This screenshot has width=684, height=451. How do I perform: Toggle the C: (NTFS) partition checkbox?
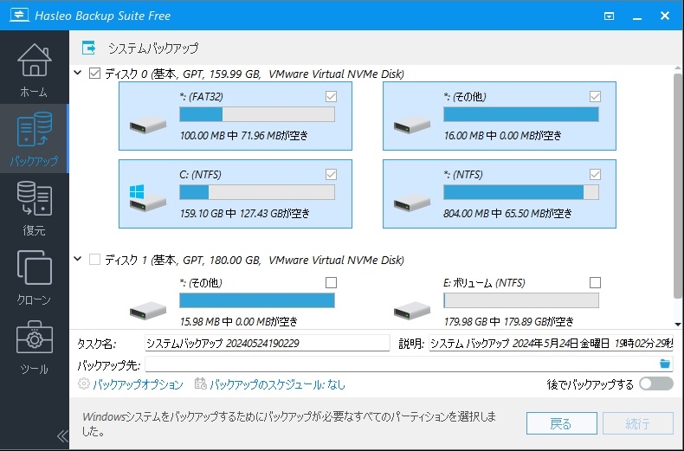pos(331,175)
